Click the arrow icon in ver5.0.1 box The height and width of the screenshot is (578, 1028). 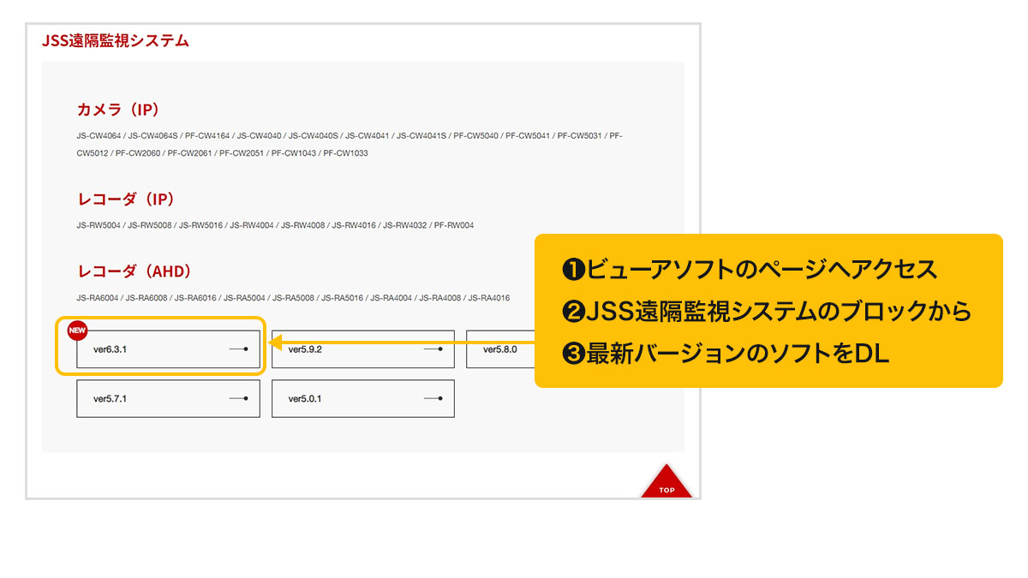(x=433, y=399)
